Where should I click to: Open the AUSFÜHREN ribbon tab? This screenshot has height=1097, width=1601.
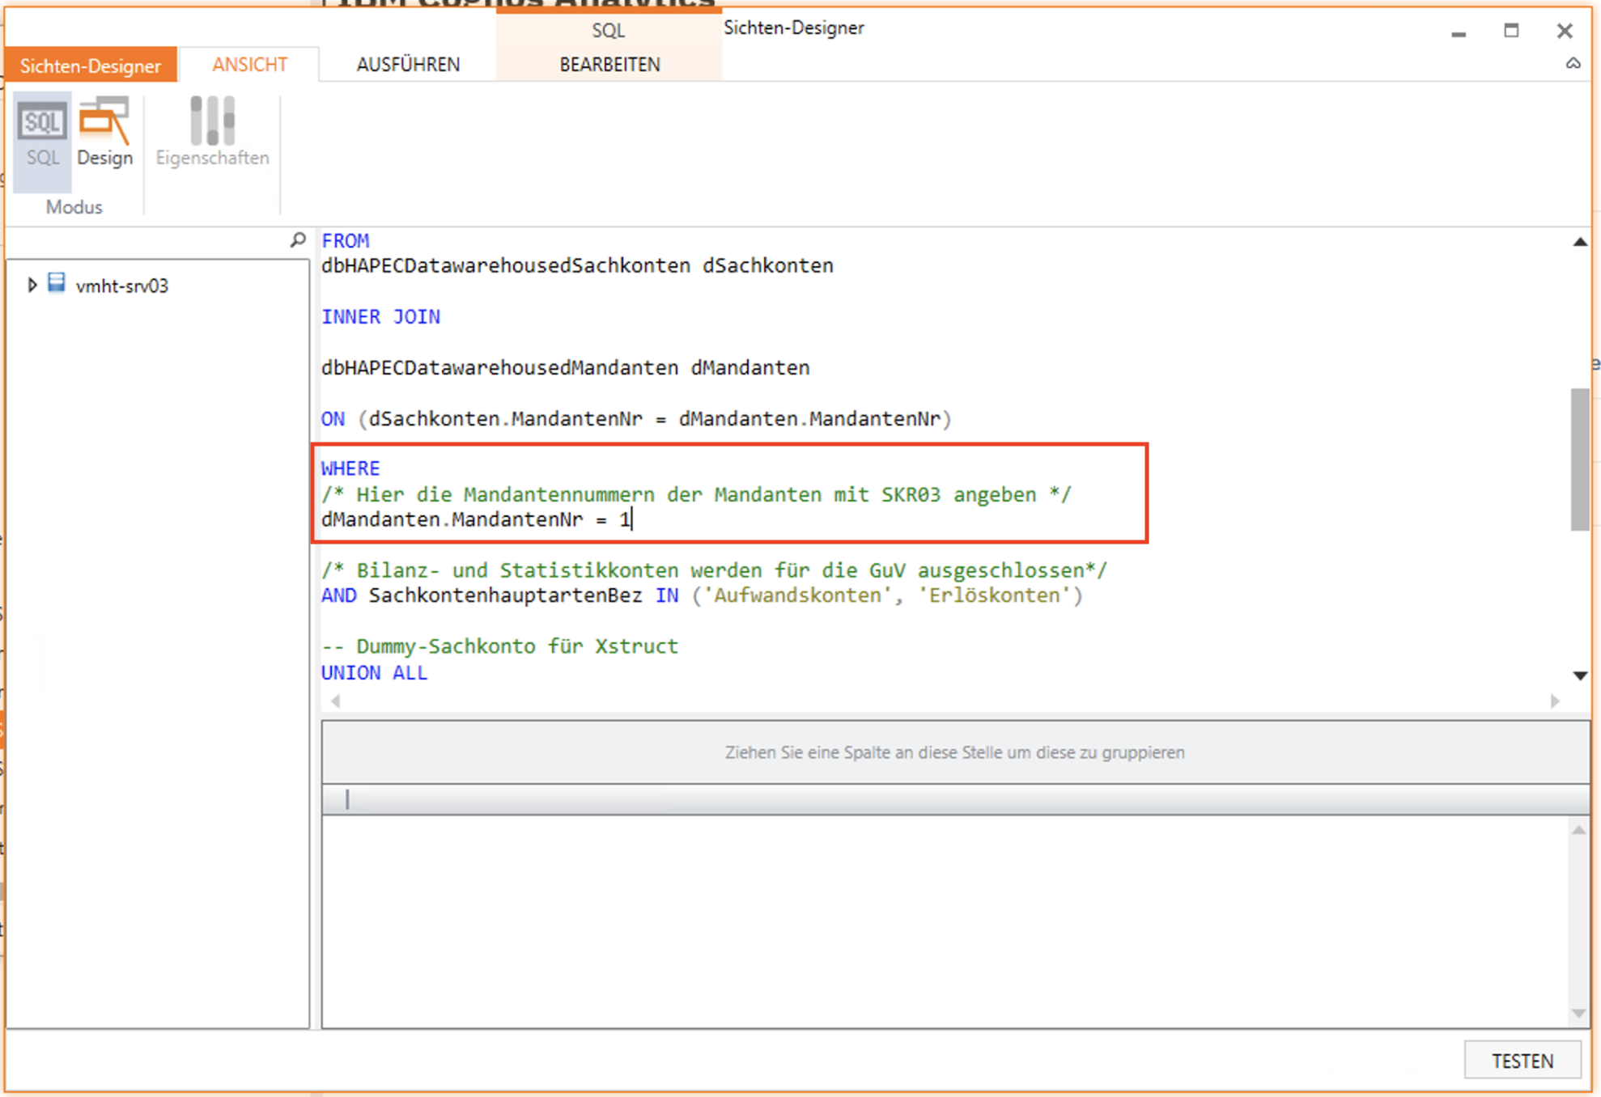tap(408, 65)
